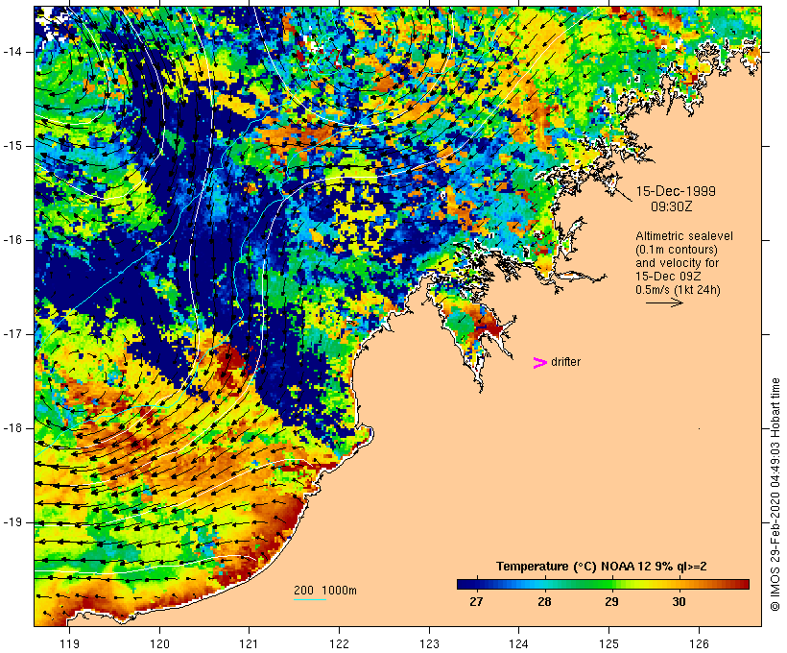Click the '15-Dec-1999' date text

click(676, 191)
